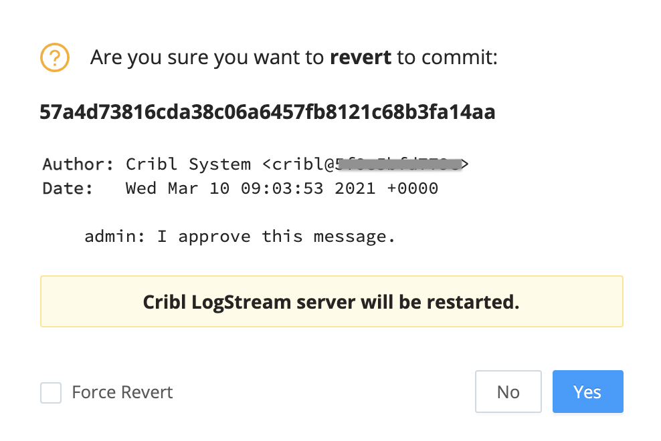
Task: Click the "admin: I approve this message." text
Action: [240, 237]
